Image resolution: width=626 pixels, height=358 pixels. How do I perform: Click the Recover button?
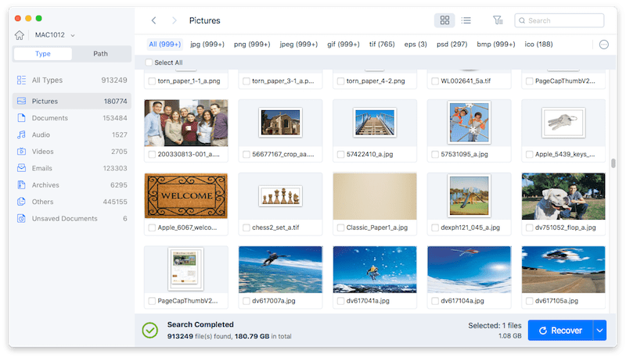click(x=559, y=331)
